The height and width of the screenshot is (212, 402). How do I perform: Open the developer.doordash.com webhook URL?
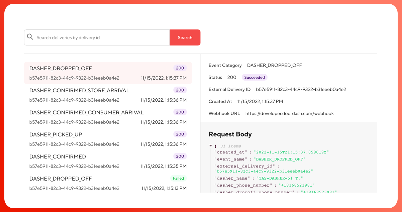click(289, 114)
